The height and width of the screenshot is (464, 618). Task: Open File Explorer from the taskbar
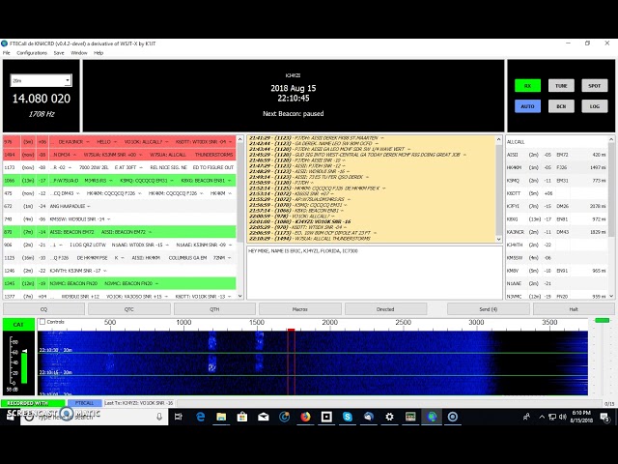point(221,417)
